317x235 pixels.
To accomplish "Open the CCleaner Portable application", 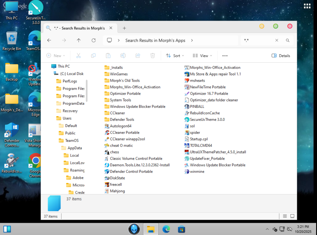I will pos(125,133).
